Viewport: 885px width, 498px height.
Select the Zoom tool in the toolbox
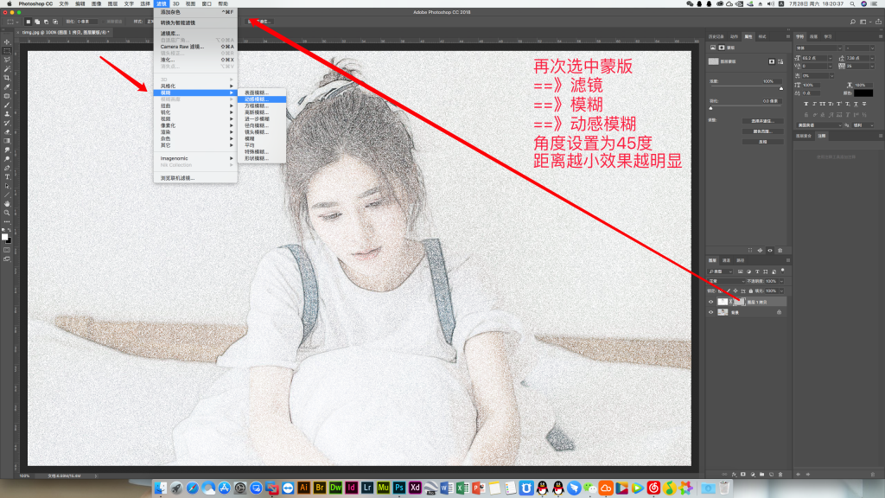coord(7,213)
